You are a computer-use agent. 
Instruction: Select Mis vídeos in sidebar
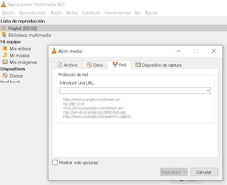point(20,49)
